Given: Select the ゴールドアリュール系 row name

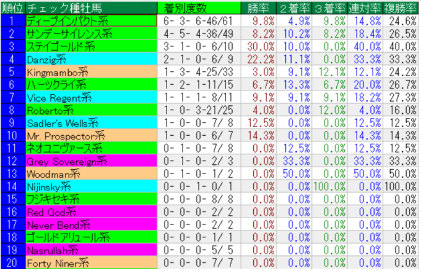Looking at the screenshot, I should [68, 237].
